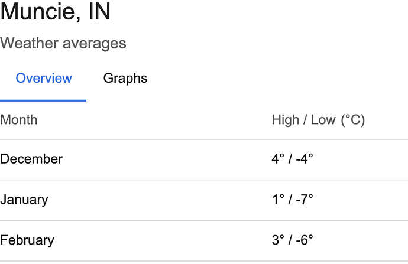Screen dimensions: 408x264
Task: Select the December row label
Action: 31,159
